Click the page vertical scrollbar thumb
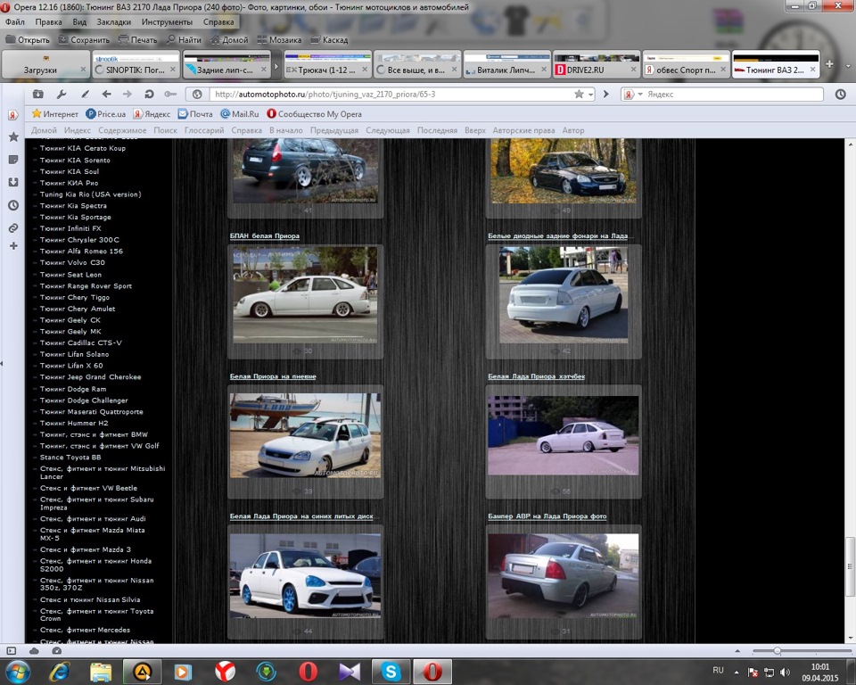Viewport: 856px width, 685px height. [x=850, y=566]
